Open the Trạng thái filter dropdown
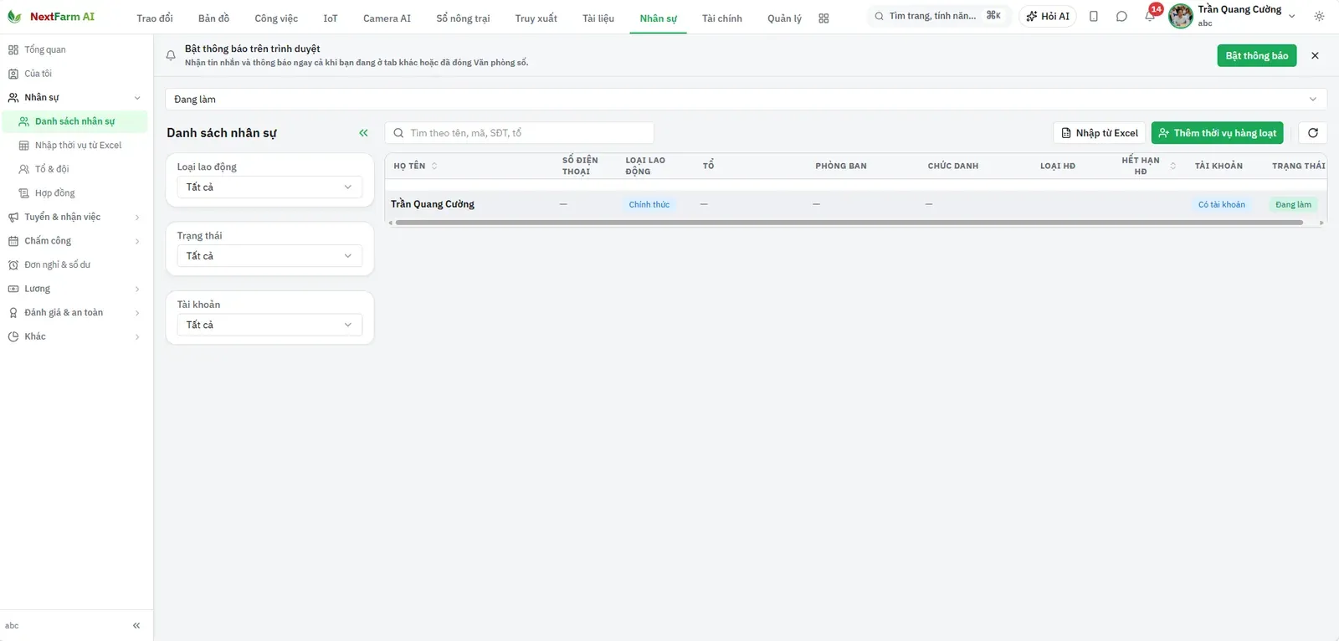Viewport: 1339px width, 641px height. pos(269,256)
